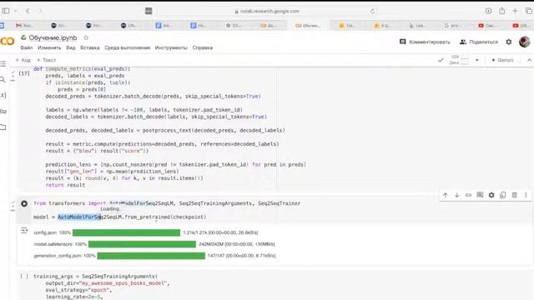This screenshot has height=300, width=534.
Task: Click RAM and disk usage indicator
Action: coord(459,60)
